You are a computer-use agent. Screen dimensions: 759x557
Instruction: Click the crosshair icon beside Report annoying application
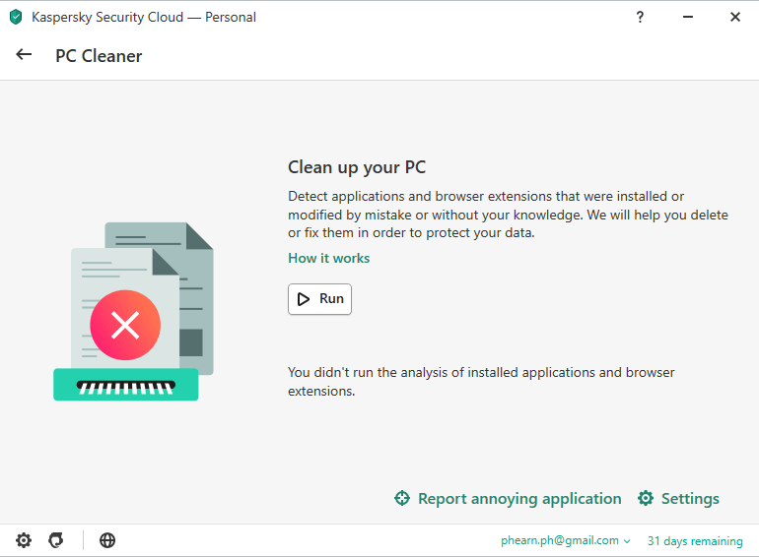coord(402,499)
